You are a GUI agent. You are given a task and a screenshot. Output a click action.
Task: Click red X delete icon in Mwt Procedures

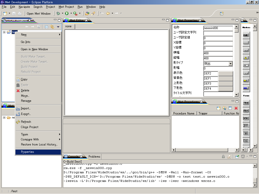tap(236, 108)
